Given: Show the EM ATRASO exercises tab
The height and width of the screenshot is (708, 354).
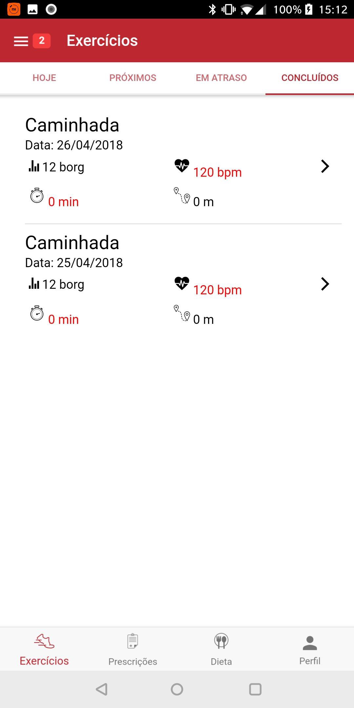Looking at the screenshot, I should coord(221,78).
